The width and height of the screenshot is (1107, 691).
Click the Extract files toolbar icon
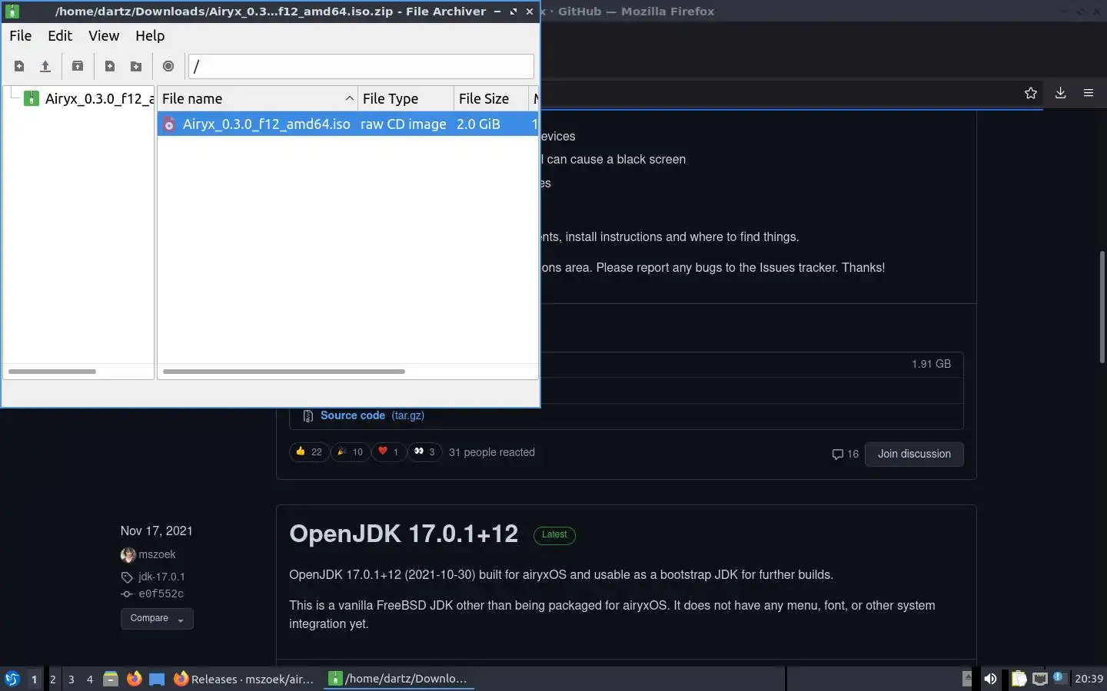click(x=78, y=66)
